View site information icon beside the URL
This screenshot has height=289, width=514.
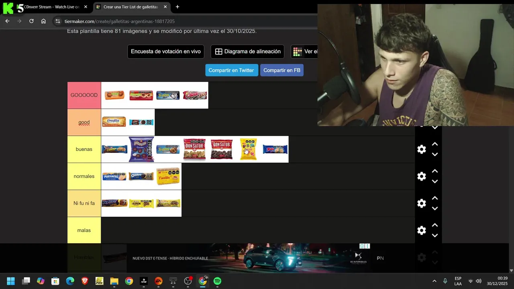tap(58, 21)
